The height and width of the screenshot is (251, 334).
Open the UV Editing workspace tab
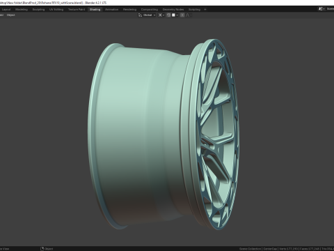(x=56, y=10)
